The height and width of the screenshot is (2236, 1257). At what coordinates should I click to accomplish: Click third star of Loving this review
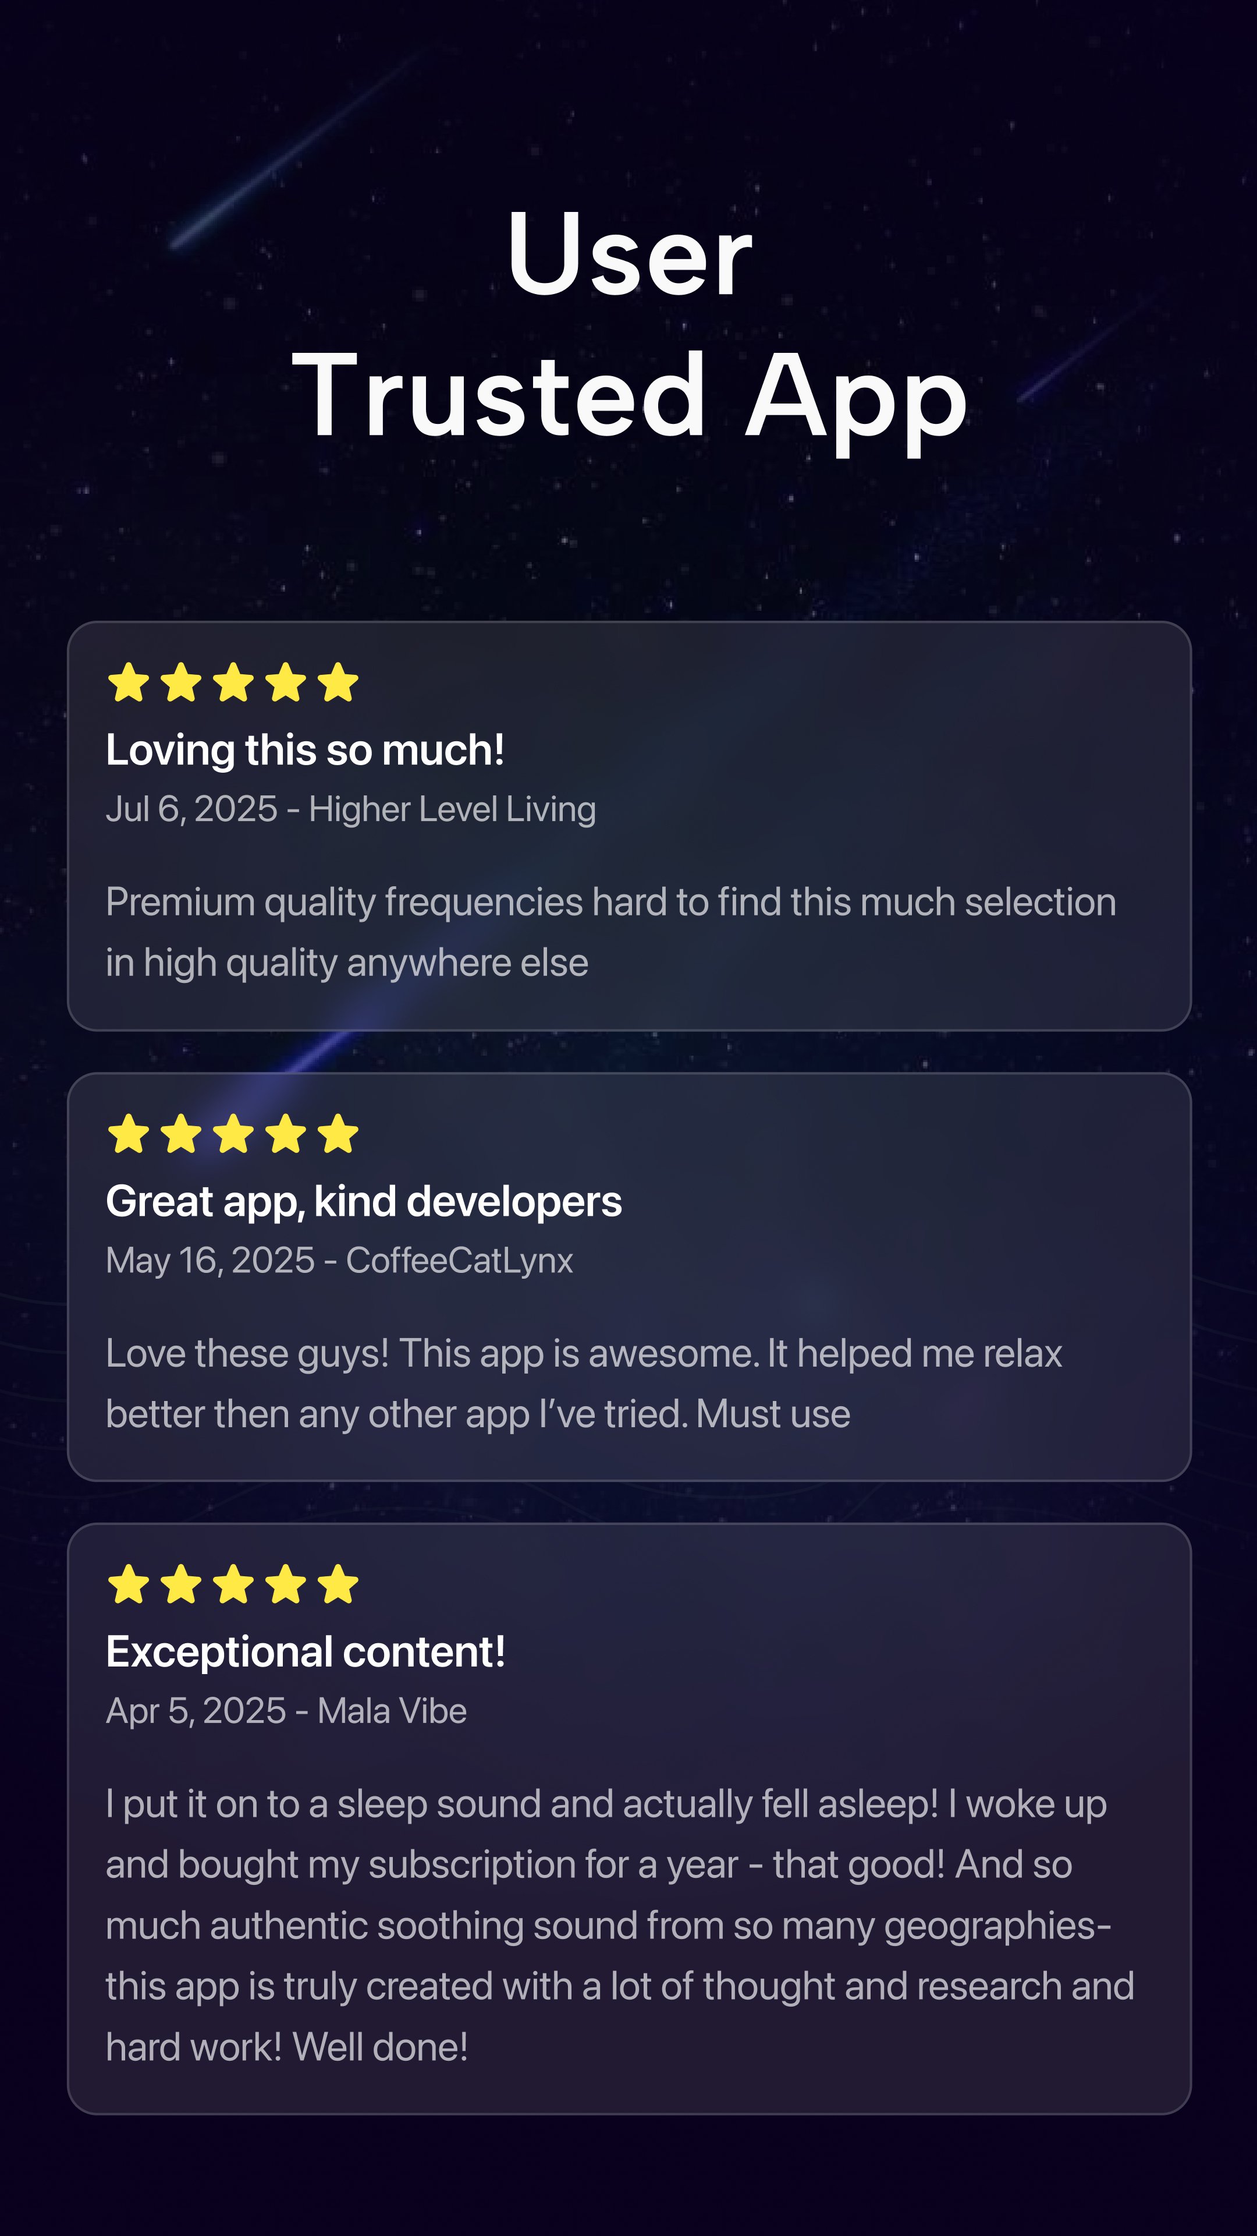click(233, 682)
